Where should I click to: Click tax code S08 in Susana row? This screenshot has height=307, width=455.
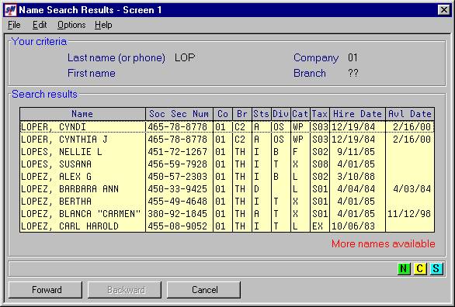tap(320, 164)
